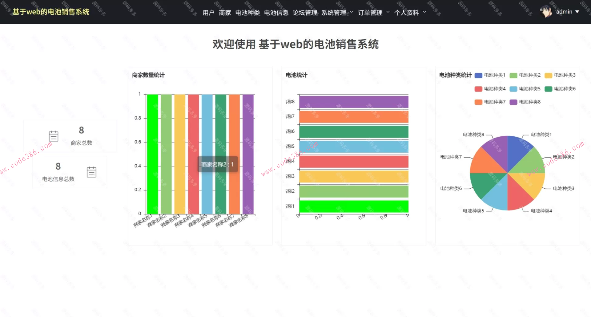Click the calendar icon beside 电池信息总数
Screen dimensions: 591x317
point(91,172)
